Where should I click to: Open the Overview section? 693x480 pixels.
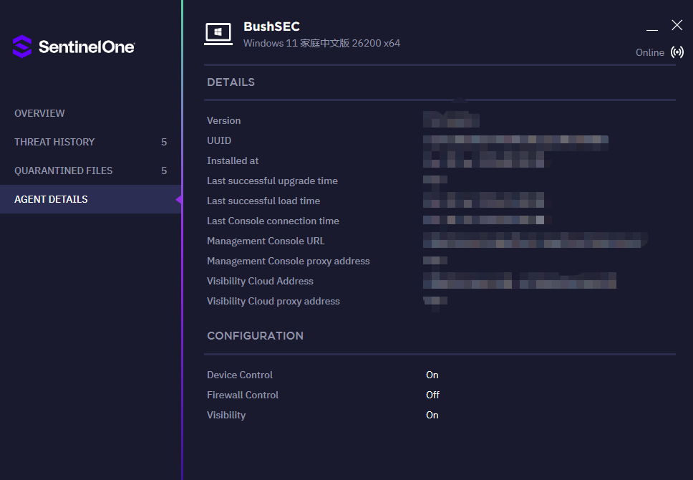click(39, 113)
